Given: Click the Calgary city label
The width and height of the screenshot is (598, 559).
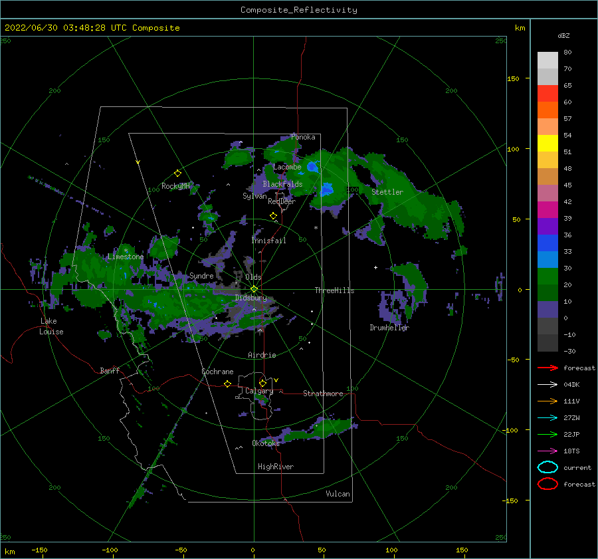Looking at the screenshot, I should pos(259,391).
